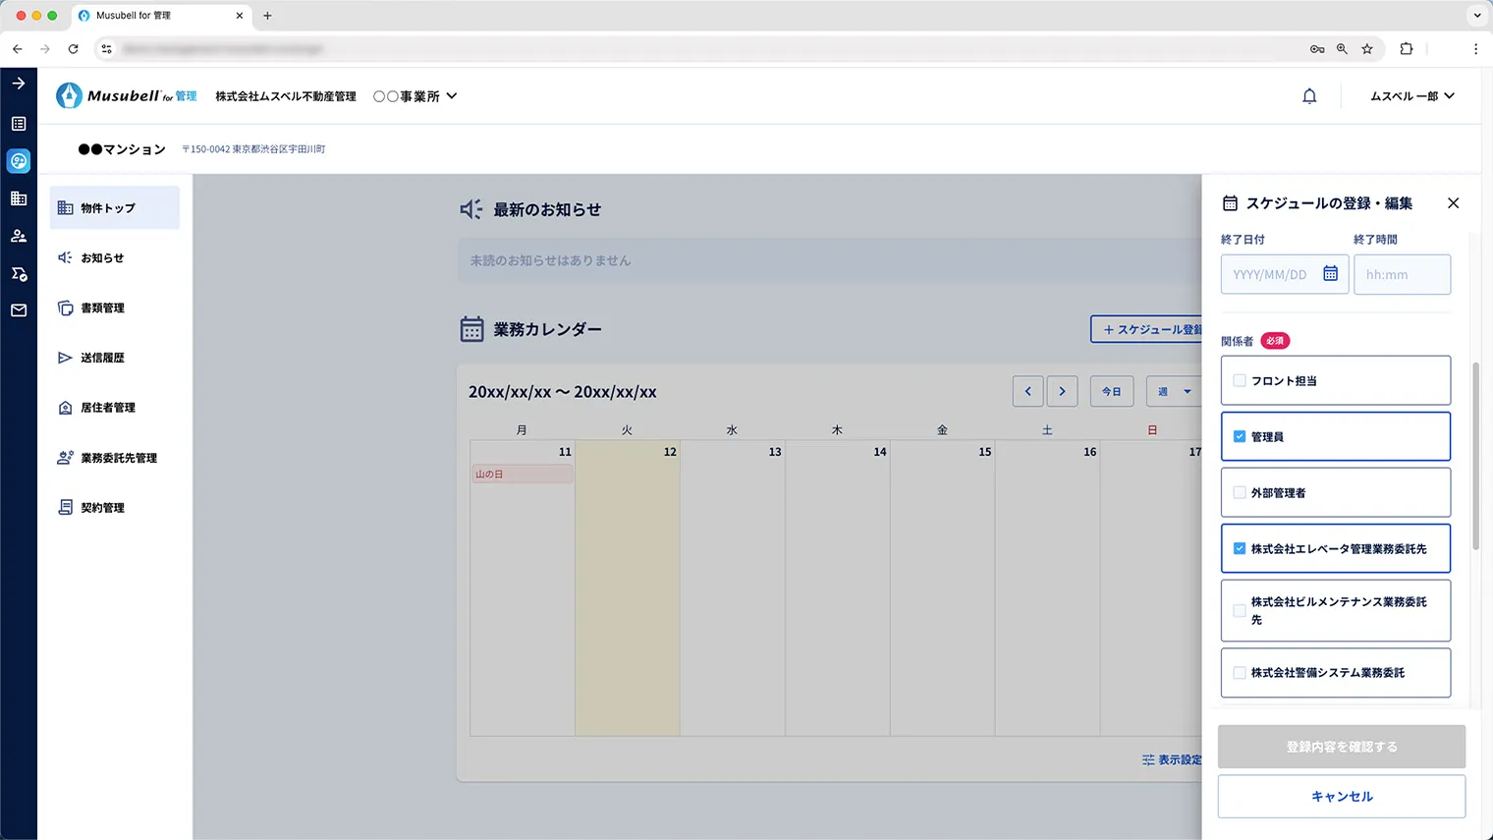Screen dimensions: 1493x840
Task: Open the 業務カレンダー calendar icon
Action: 470,329
